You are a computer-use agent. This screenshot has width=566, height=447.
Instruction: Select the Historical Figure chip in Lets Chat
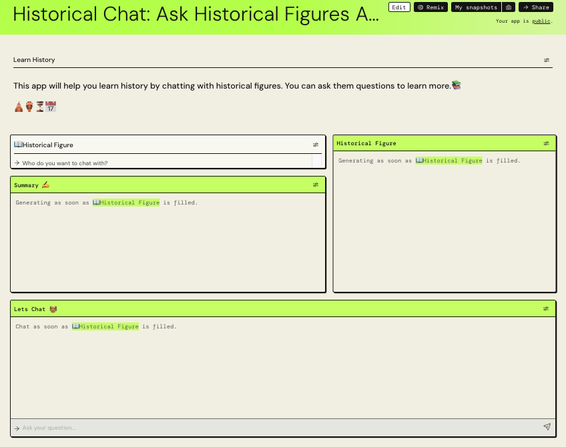coord(105,326)
